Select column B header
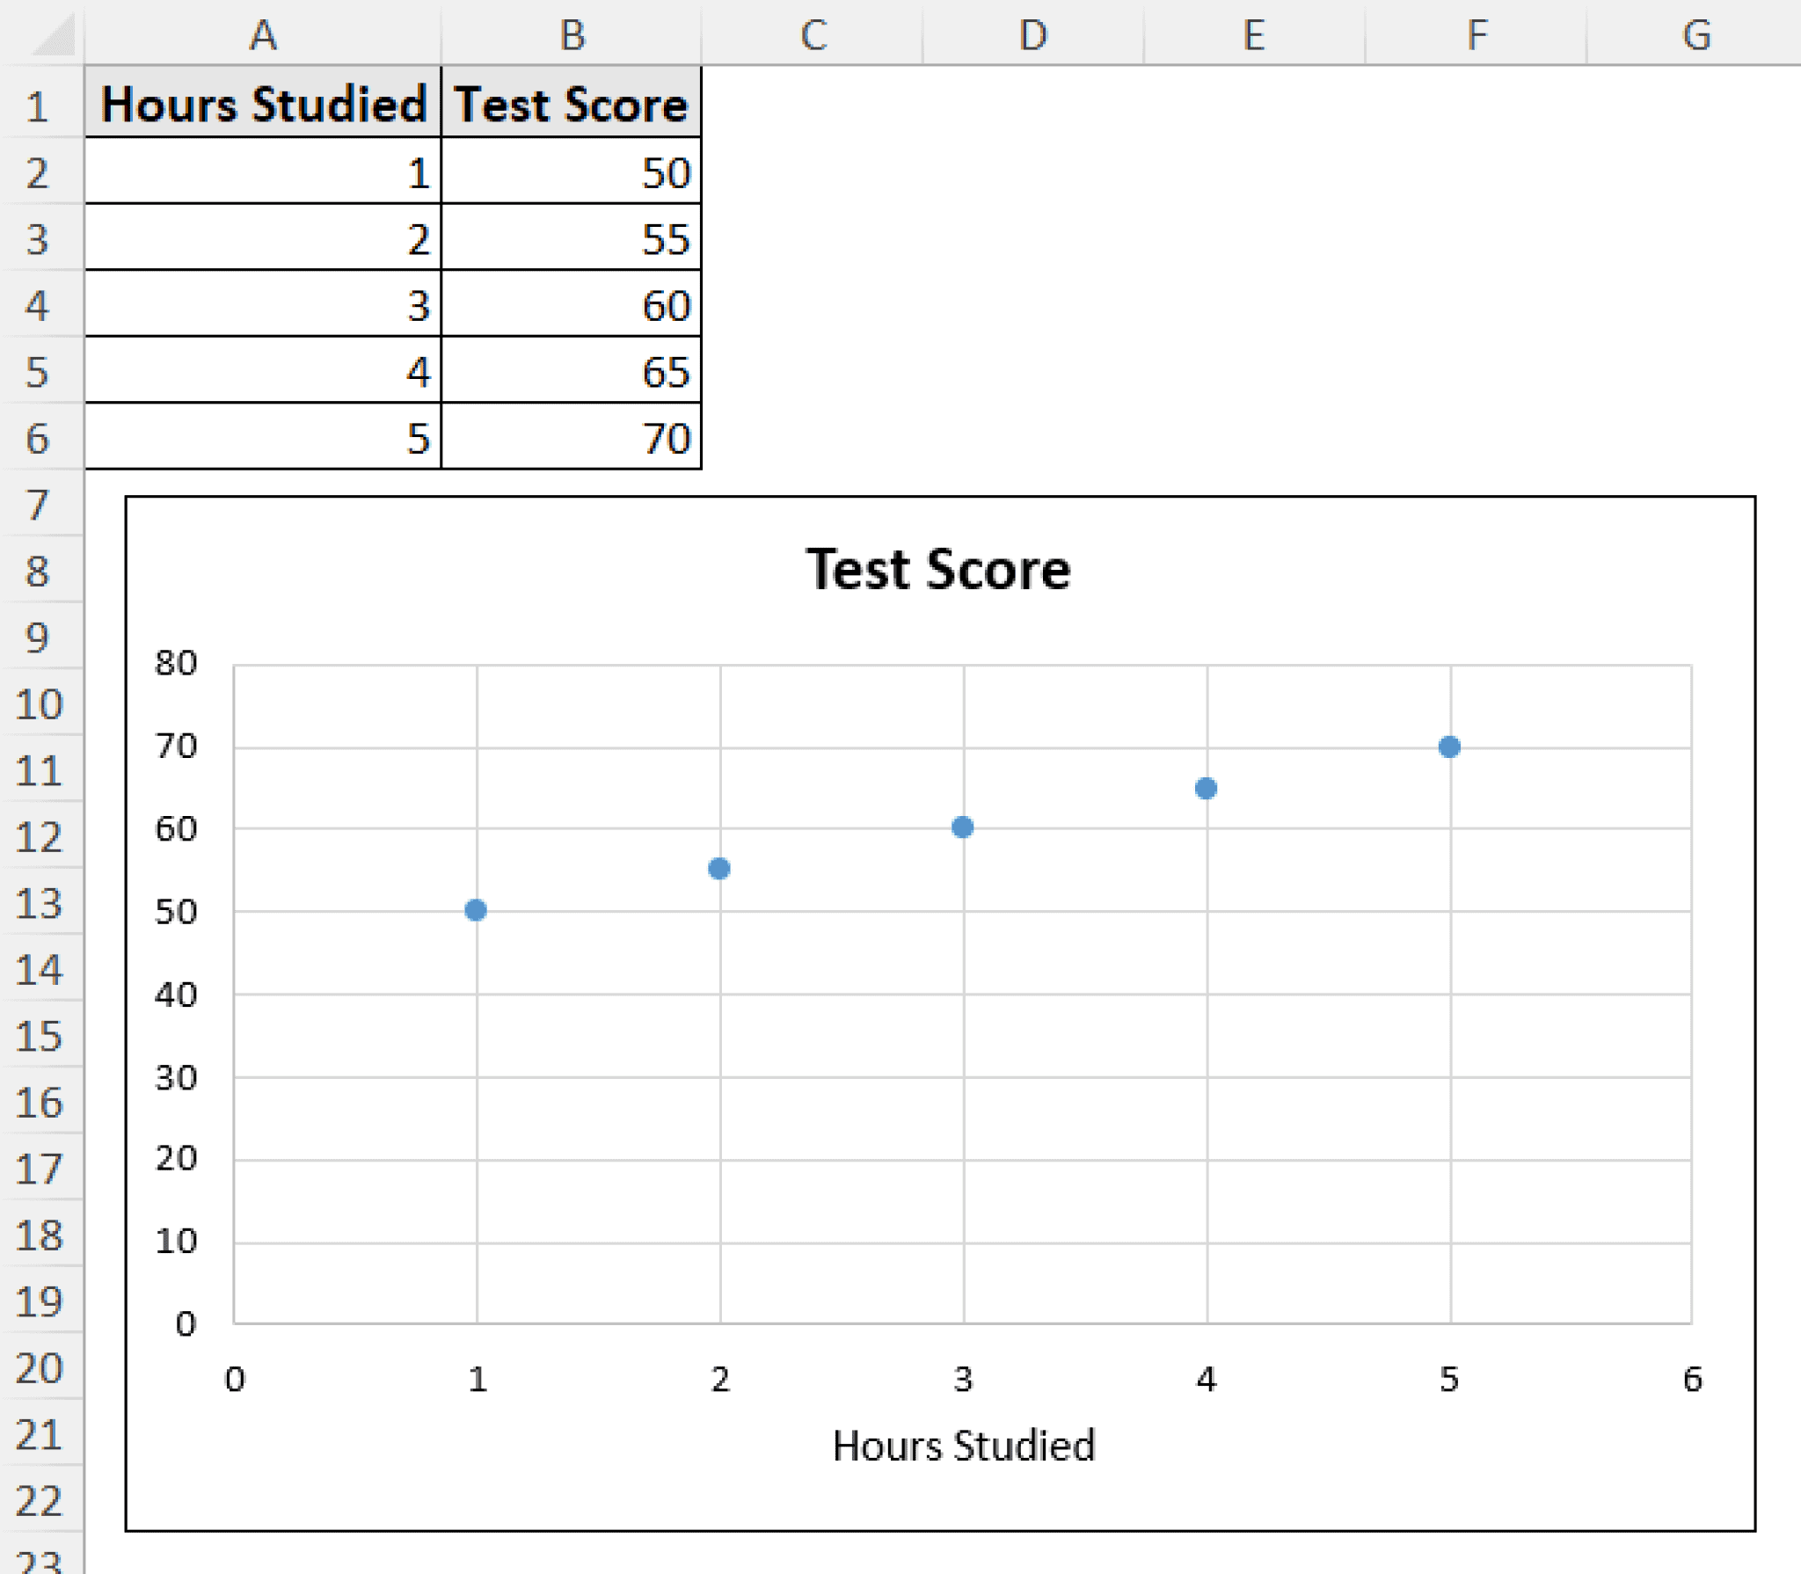1801x1574 pixels. (572, 33)
